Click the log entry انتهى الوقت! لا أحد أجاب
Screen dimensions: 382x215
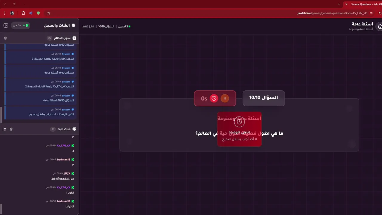[x=41, y=113]
